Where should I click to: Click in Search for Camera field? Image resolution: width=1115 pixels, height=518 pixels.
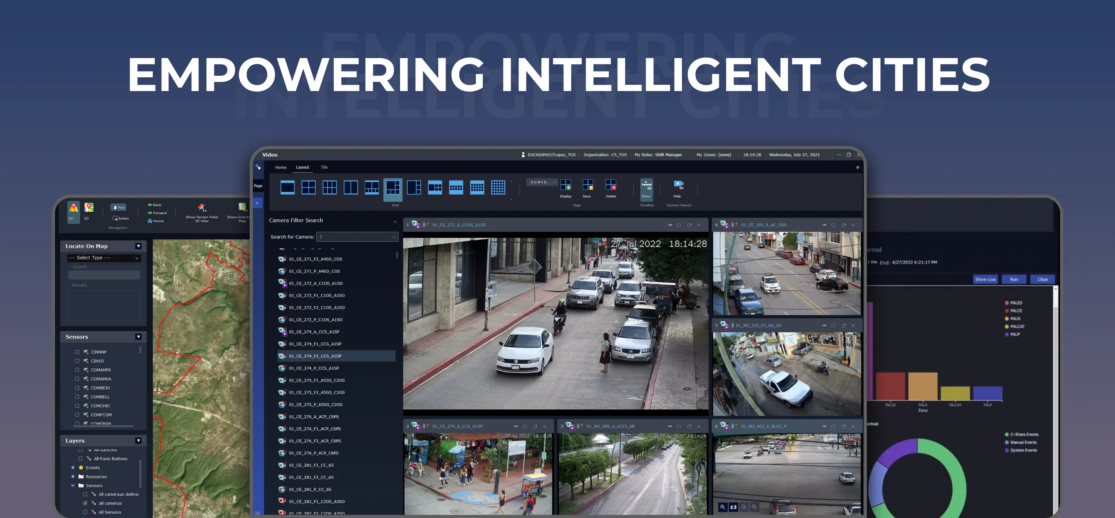pyautogui.click(x=357, y=237)
